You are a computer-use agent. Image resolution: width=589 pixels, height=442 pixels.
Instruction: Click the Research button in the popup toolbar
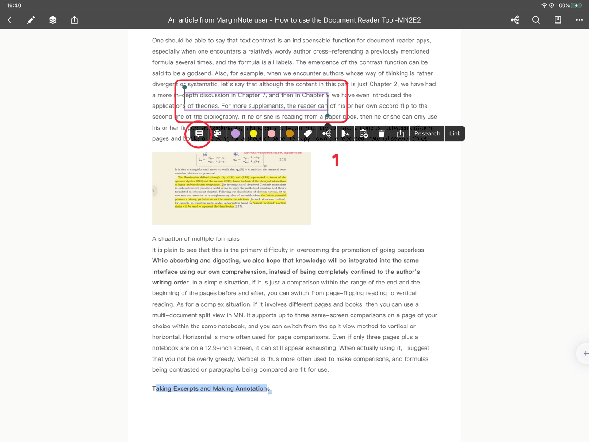pyautogui.click(x=427, y=133)
